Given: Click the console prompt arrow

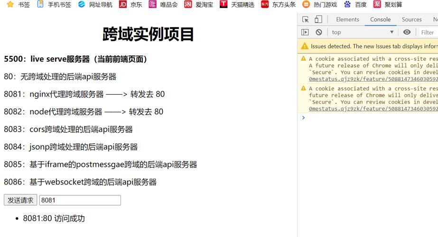Looking at the screenshot, I should (x=303, y=118).
